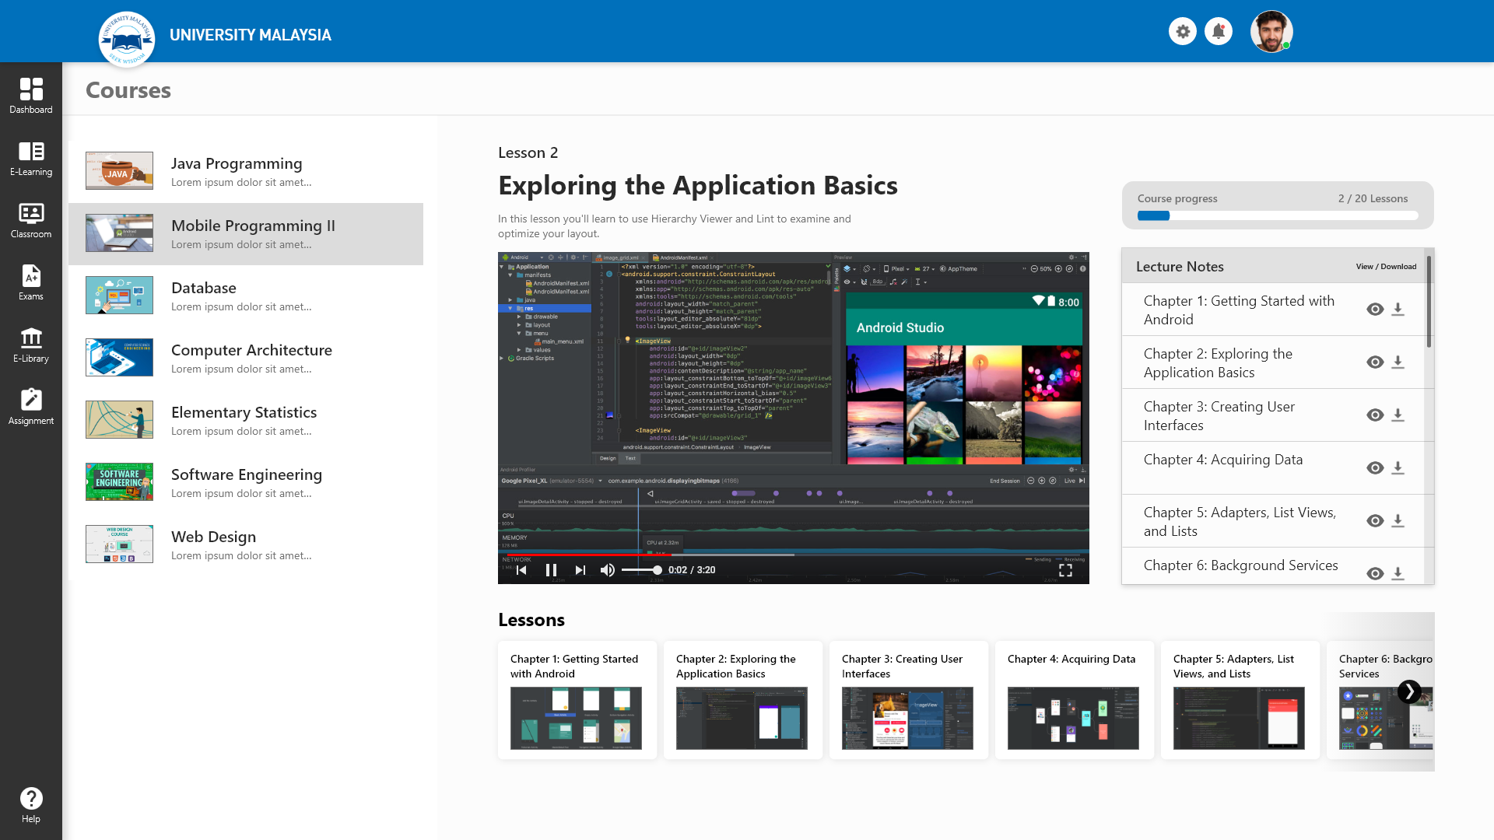Screen dimensions: 1494x840
Task: Select the Java Programming course
Action: click(x=246, y=172)
